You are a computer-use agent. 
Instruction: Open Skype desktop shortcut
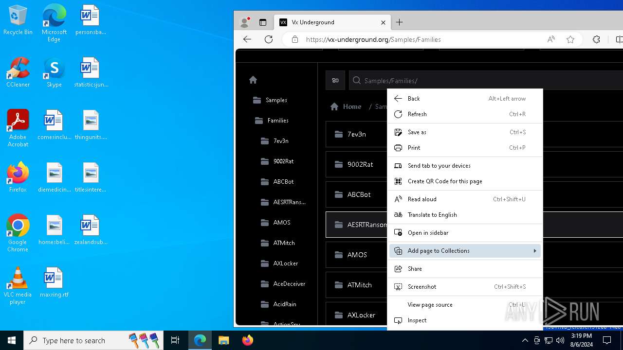54,73
